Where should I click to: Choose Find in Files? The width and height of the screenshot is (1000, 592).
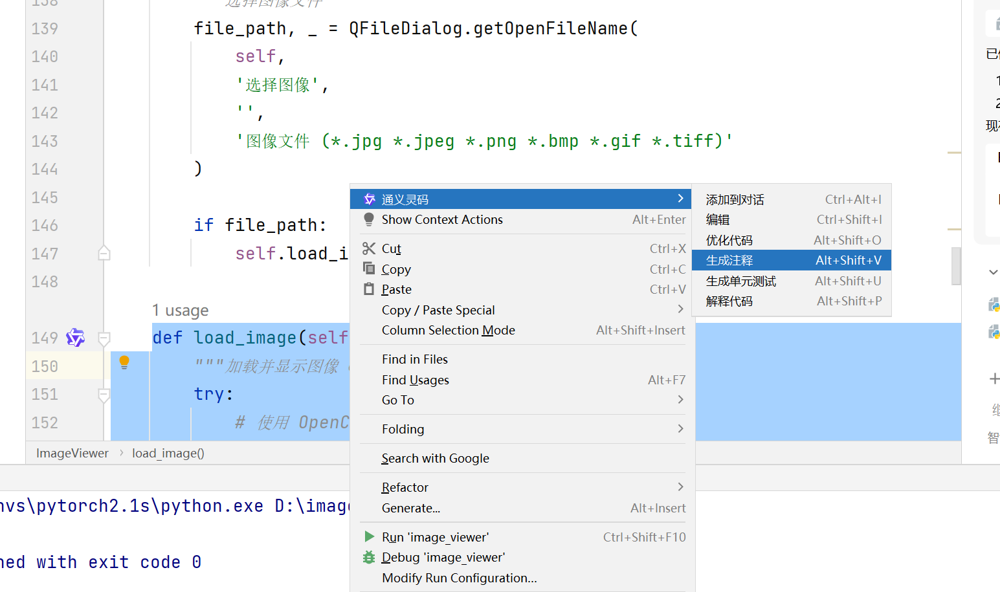522,359
